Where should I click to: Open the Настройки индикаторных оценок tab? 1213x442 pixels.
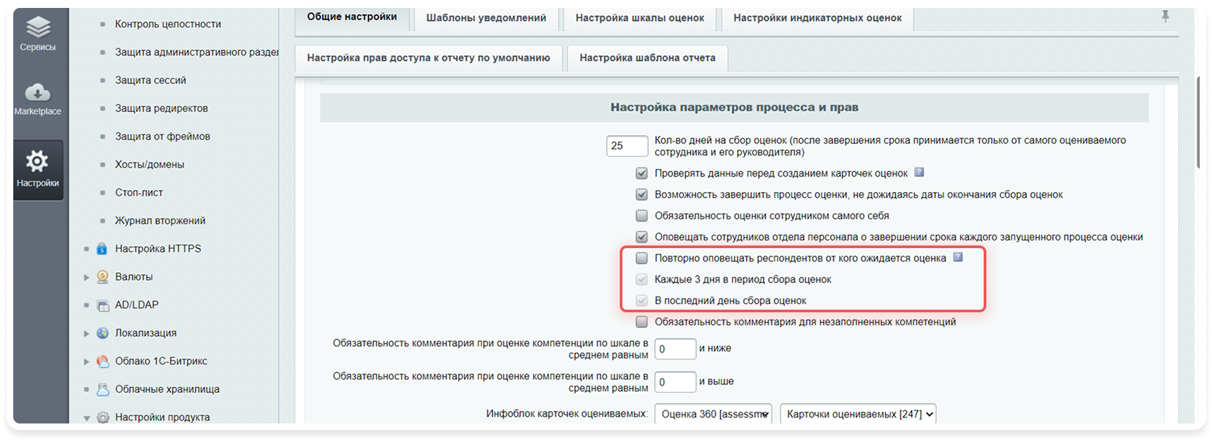tap(817, 18)
